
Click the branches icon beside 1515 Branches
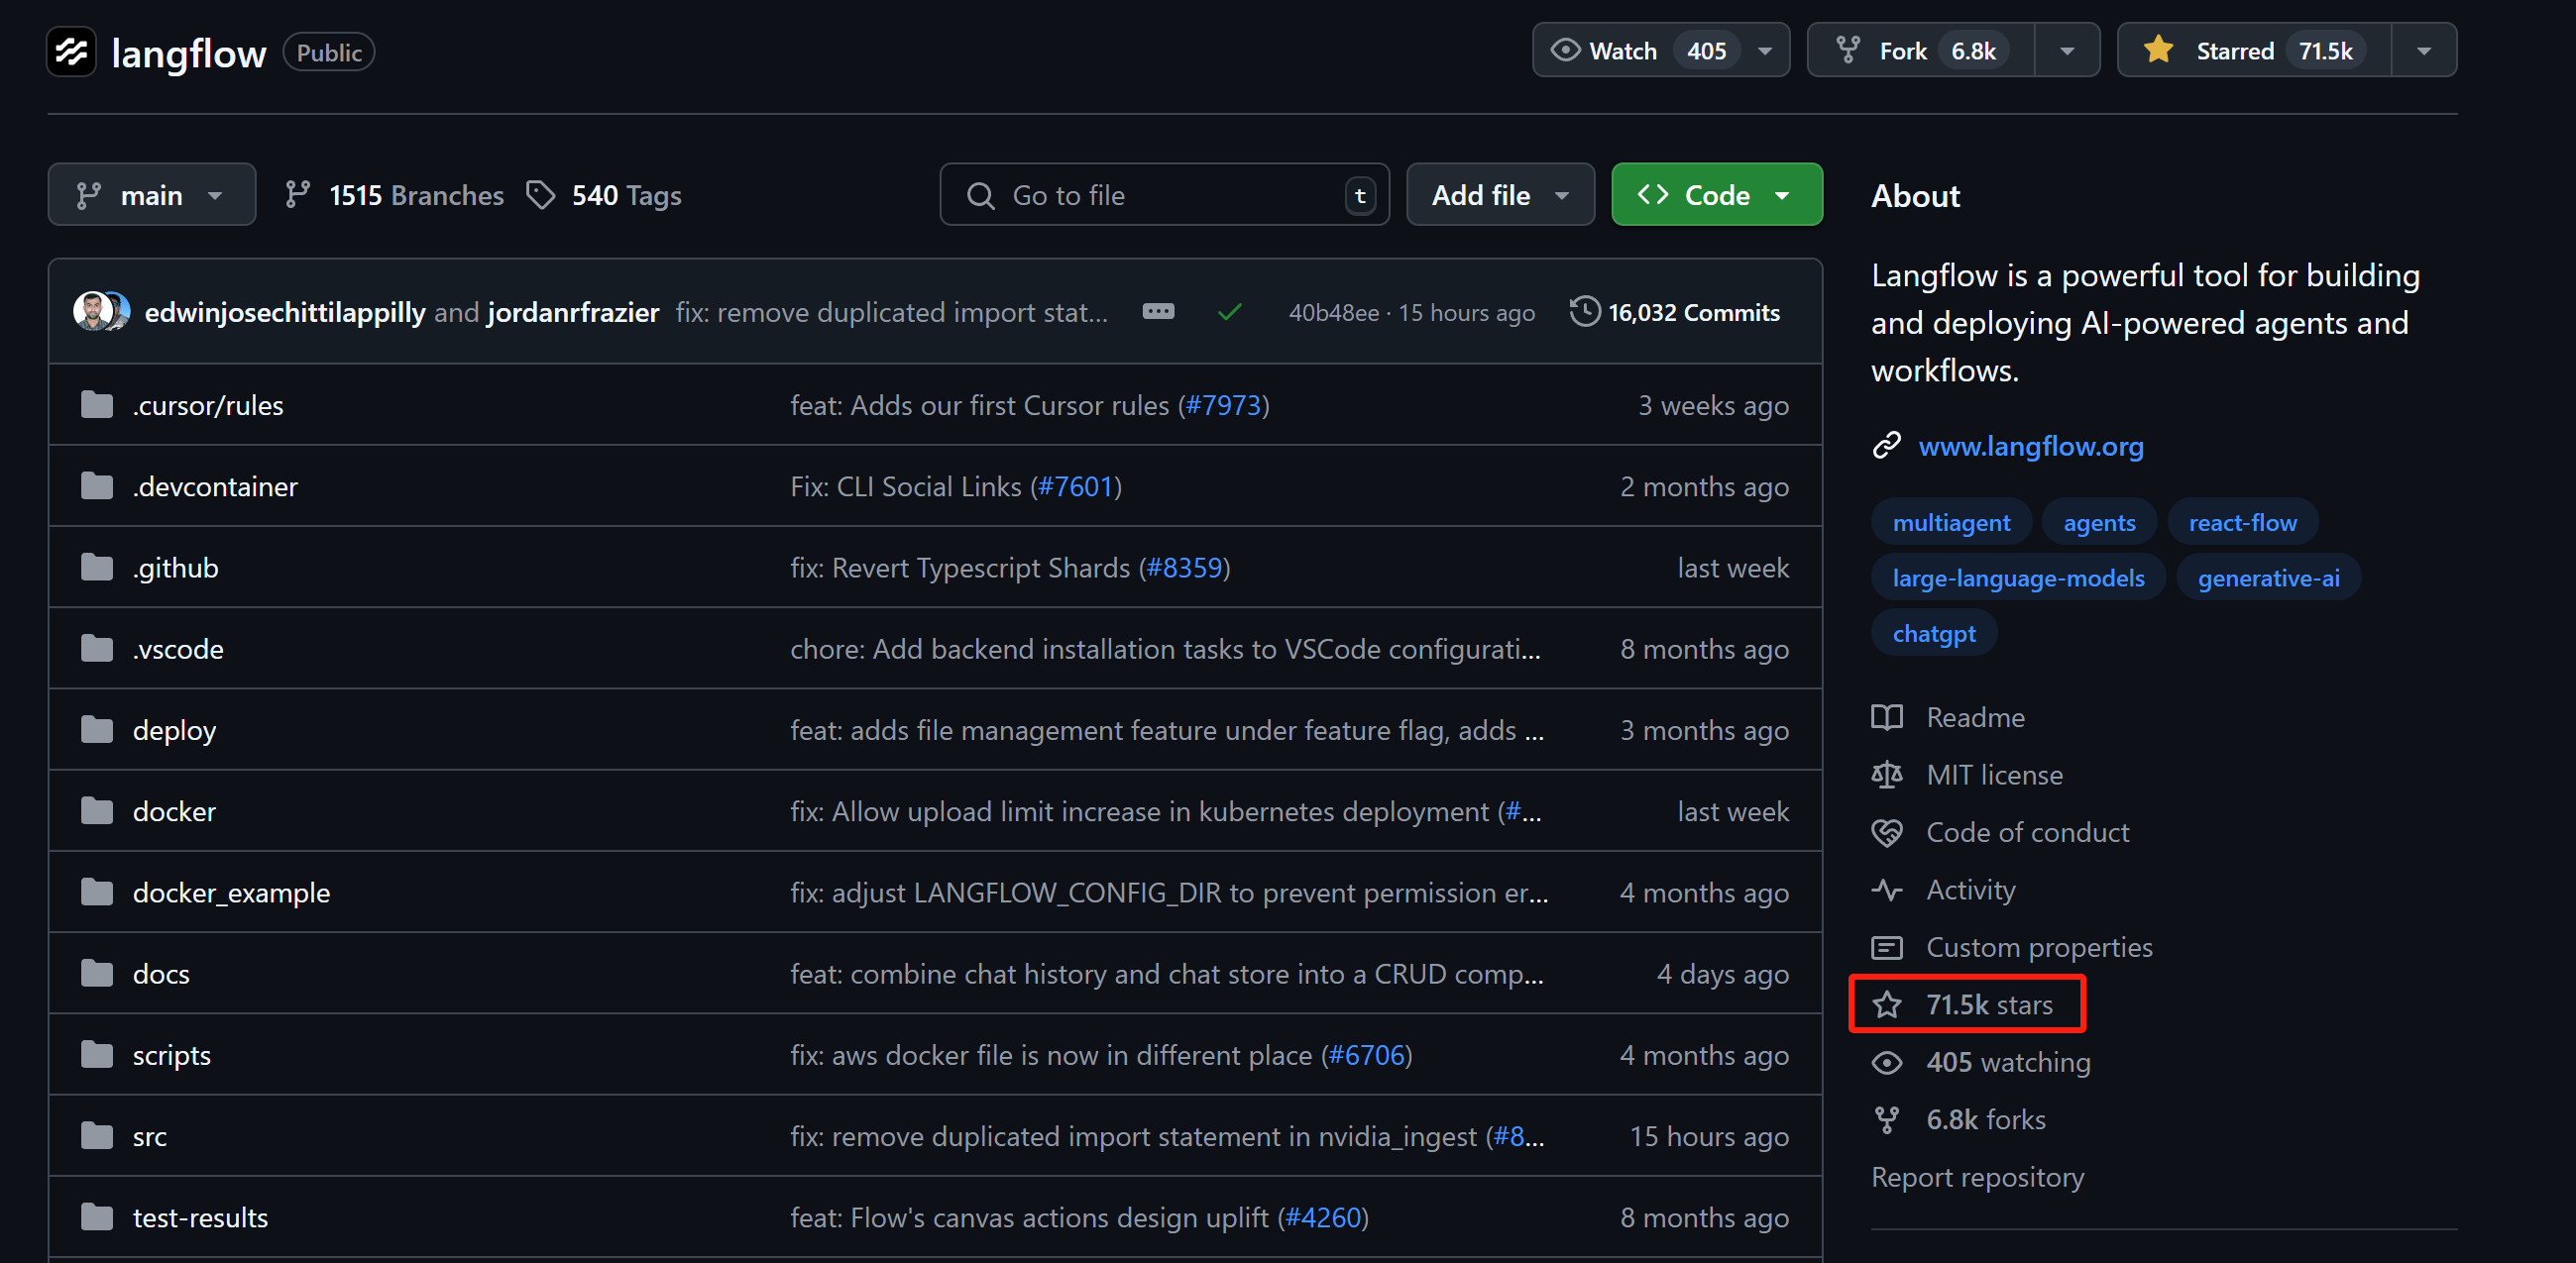[297, 194]
